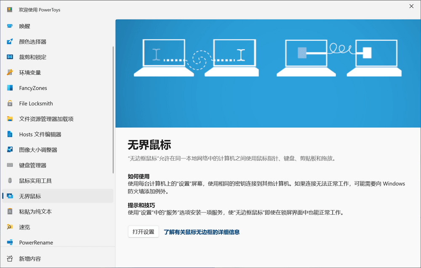The height and width of the screenshot is (268, 421).
Task: Select the 无界鼠标 sidebar item
Action: point(30,196)
